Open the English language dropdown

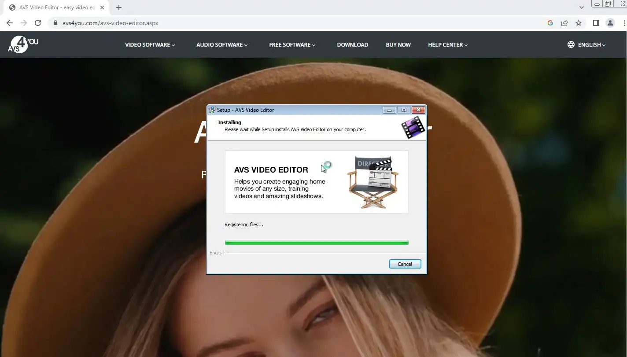point(592,44)
